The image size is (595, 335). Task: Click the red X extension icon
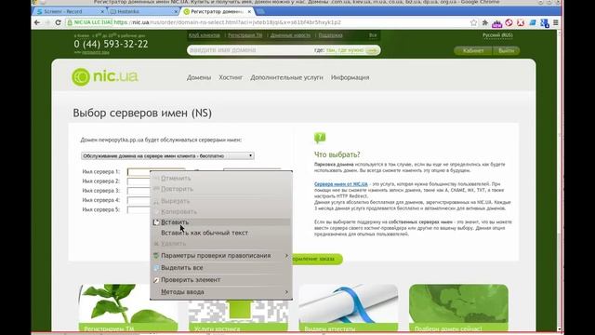(x=521, y=22)
